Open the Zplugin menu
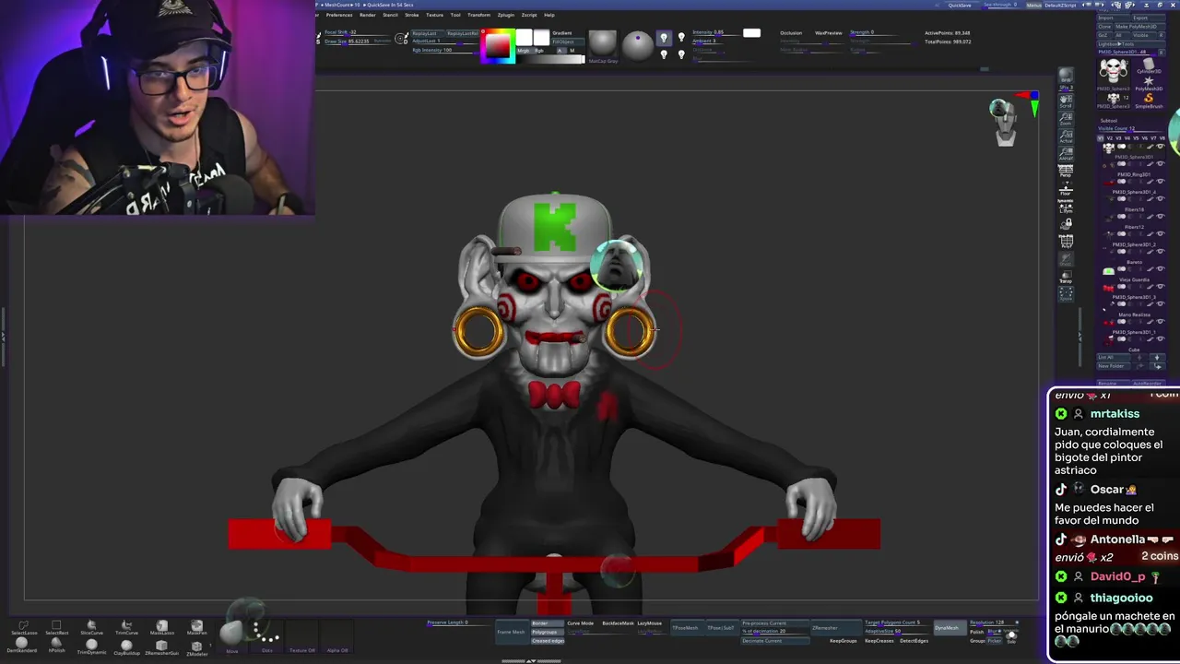The width and height of the screenshot is (1180, 664). click(x=506, y=15)
